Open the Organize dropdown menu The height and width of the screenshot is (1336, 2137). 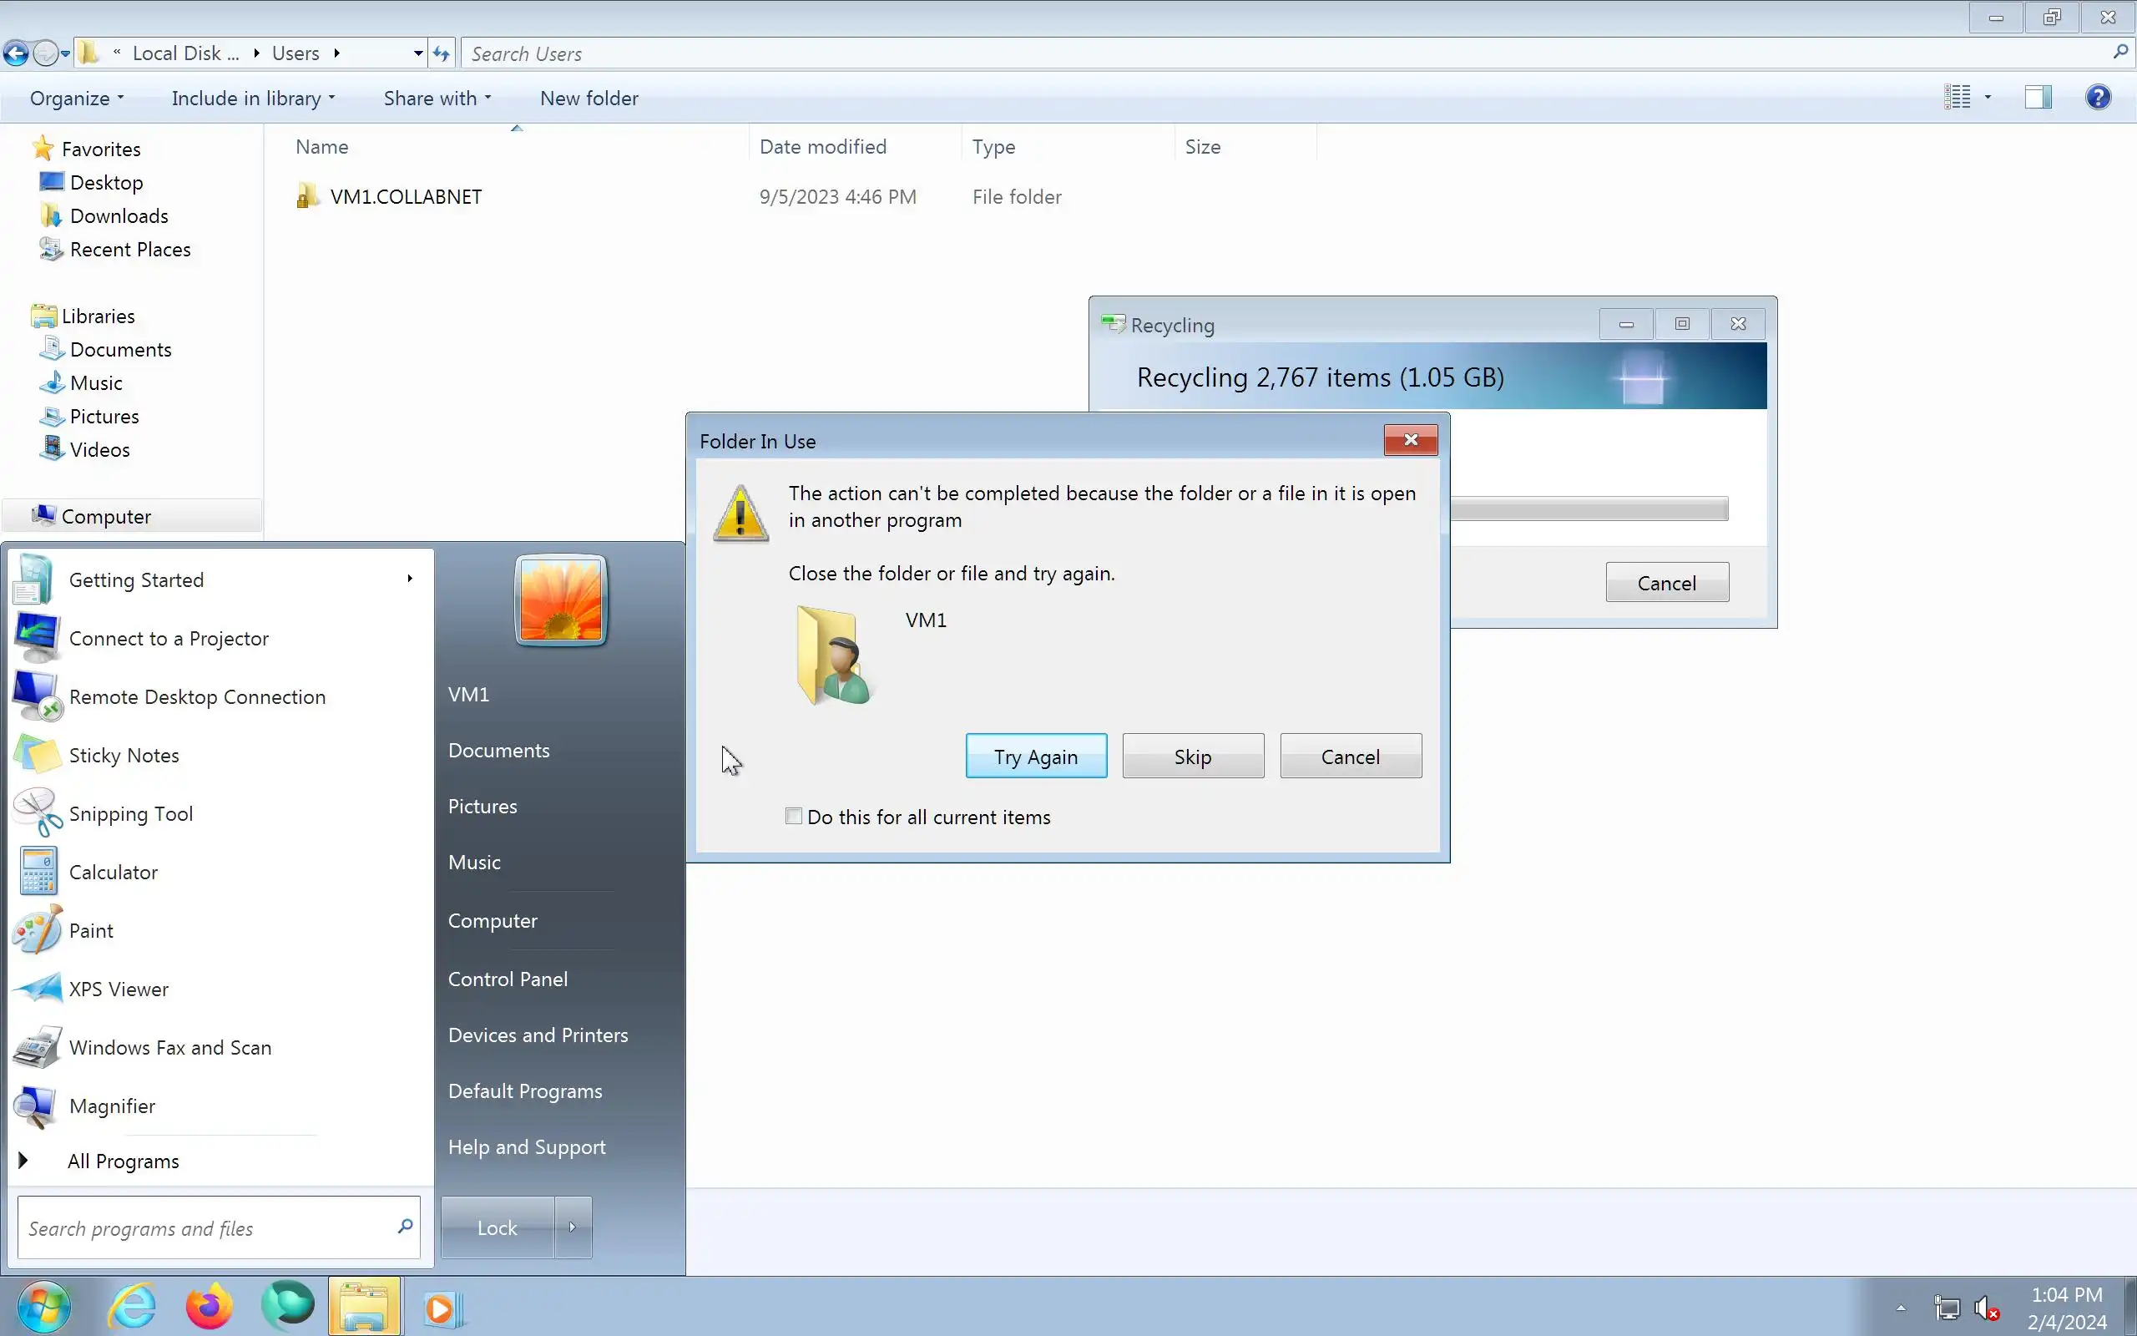[76, 98]
